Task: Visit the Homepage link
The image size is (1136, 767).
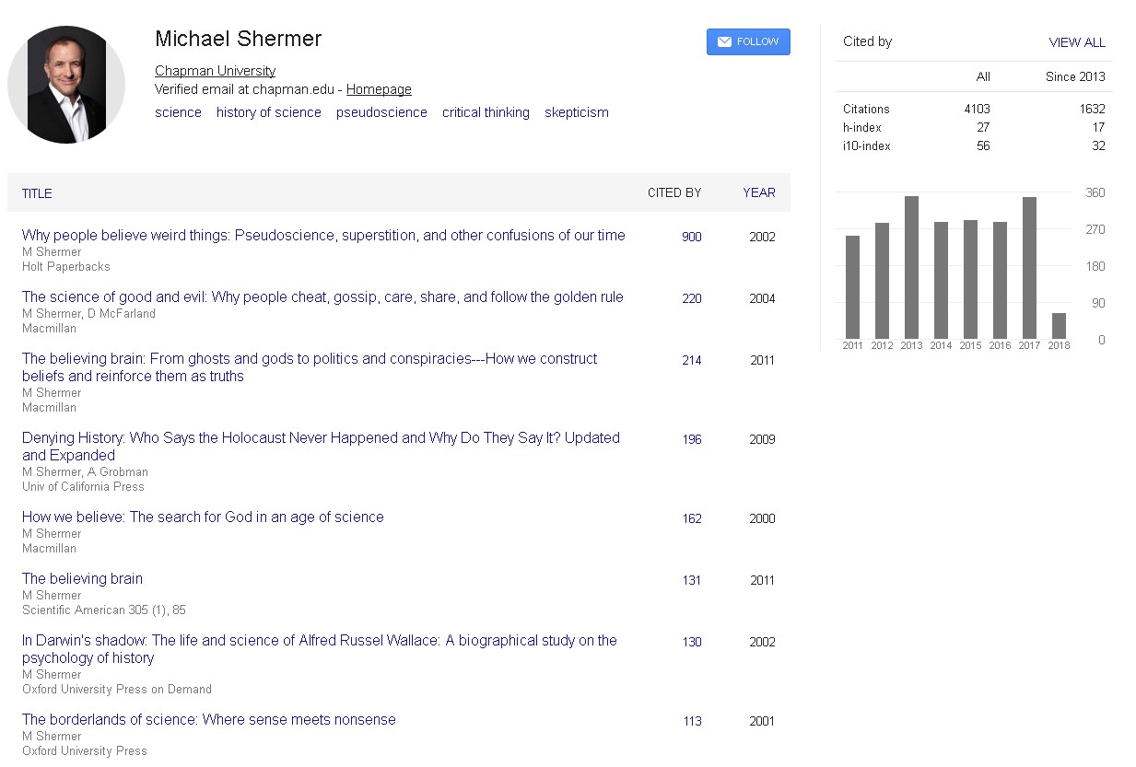Action: pos(379,89)
